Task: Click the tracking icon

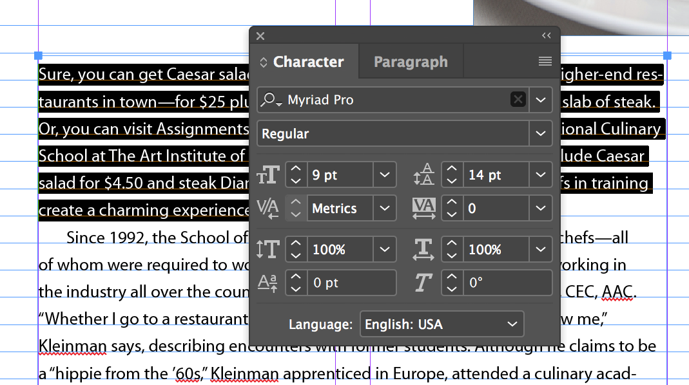Action: point(423,208)
